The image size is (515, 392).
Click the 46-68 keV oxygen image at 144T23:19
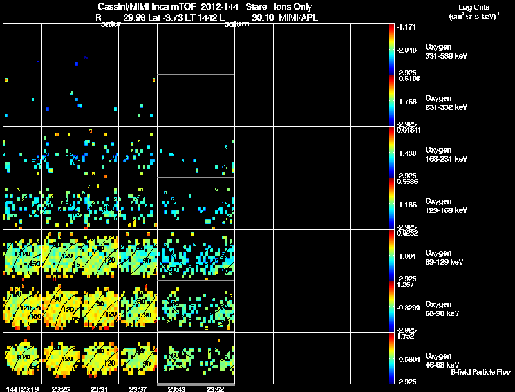[x=23, y=358]
